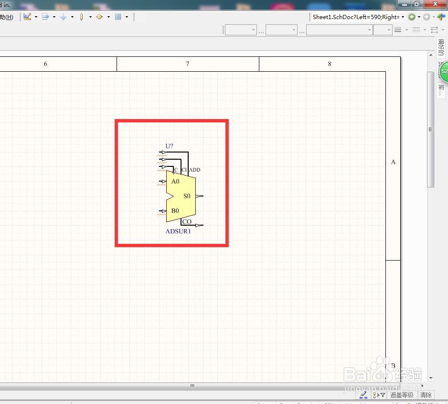Minimize the window
This screenshot has height=404, width=448.
404,4
